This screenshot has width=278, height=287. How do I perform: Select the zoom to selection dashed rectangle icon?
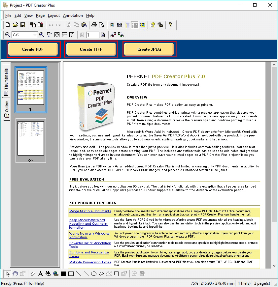click(49, 35)
